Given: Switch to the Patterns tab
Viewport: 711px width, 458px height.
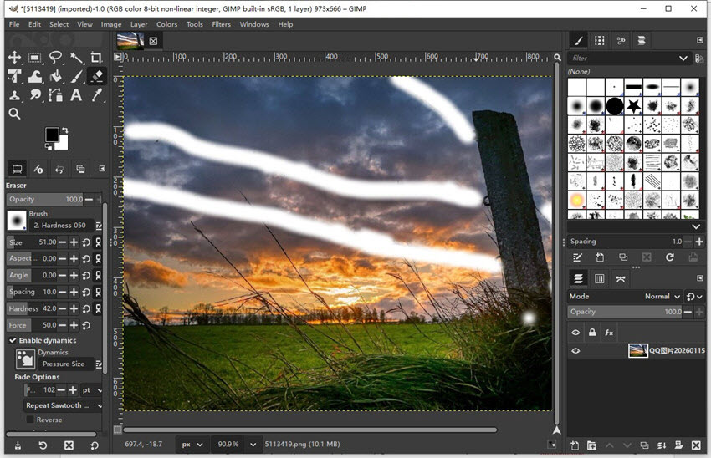Looking at the screenshot, I should coord(600,40).
